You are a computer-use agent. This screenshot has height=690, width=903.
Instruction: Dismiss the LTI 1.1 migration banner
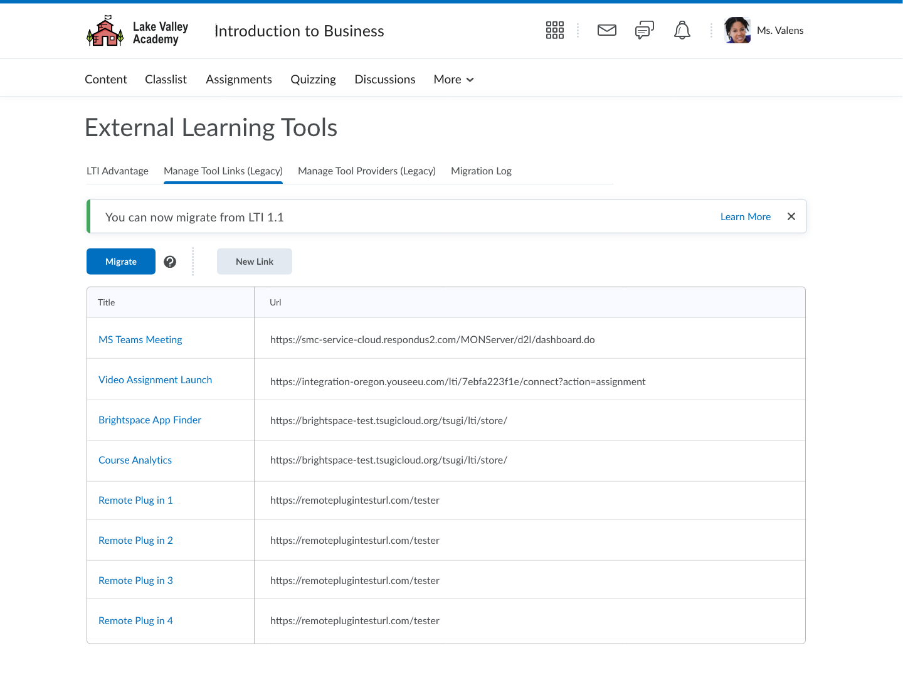(791, 216)
